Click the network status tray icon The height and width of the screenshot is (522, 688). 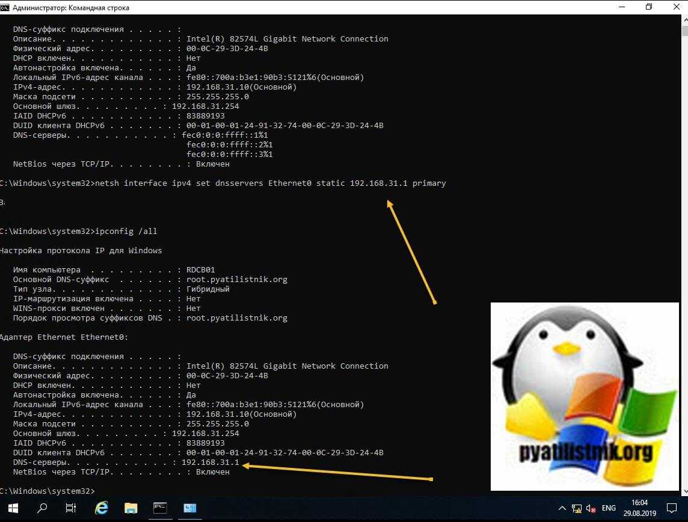coord(577,508)
